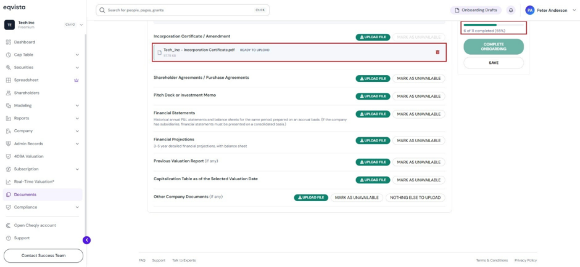Mark Financial Projections as unavailable
Viewport: 580px width, 267px height.
coord(419,141)
